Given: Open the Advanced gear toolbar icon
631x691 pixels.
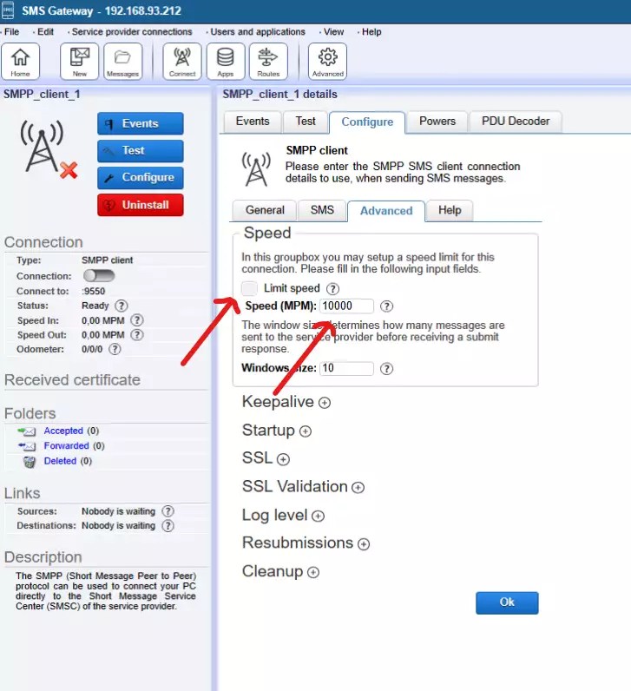Looking at the screenshot, I should (327, 62).
